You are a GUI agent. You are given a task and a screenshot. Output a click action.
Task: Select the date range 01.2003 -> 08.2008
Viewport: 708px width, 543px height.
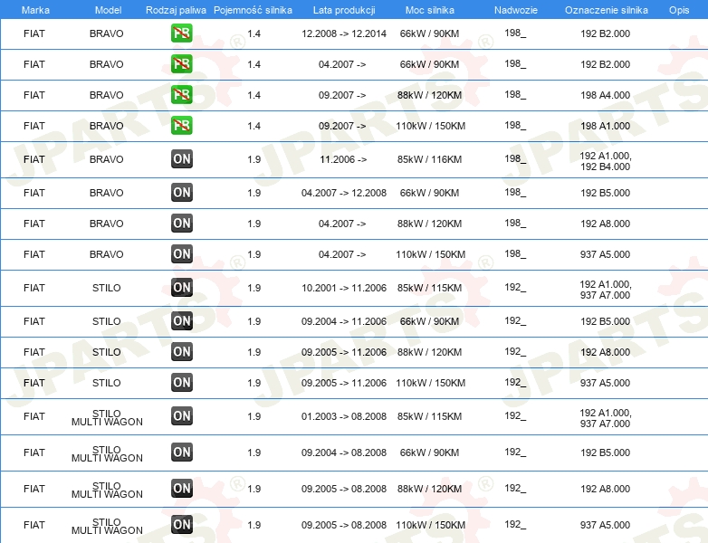click(344, 416)
